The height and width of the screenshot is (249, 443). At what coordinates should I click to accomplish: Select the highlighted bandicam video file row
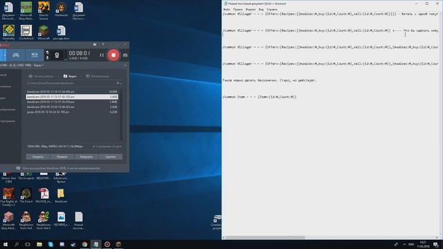pos(72,97)
